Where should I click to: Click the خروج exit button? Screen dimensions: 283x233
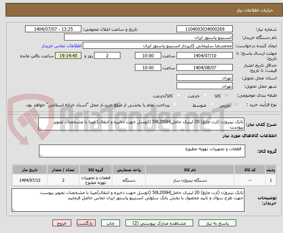[x=62, y=223]
